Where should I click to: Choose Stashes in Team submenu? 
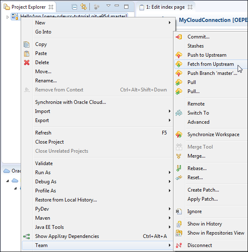click(x=211, y=46)
